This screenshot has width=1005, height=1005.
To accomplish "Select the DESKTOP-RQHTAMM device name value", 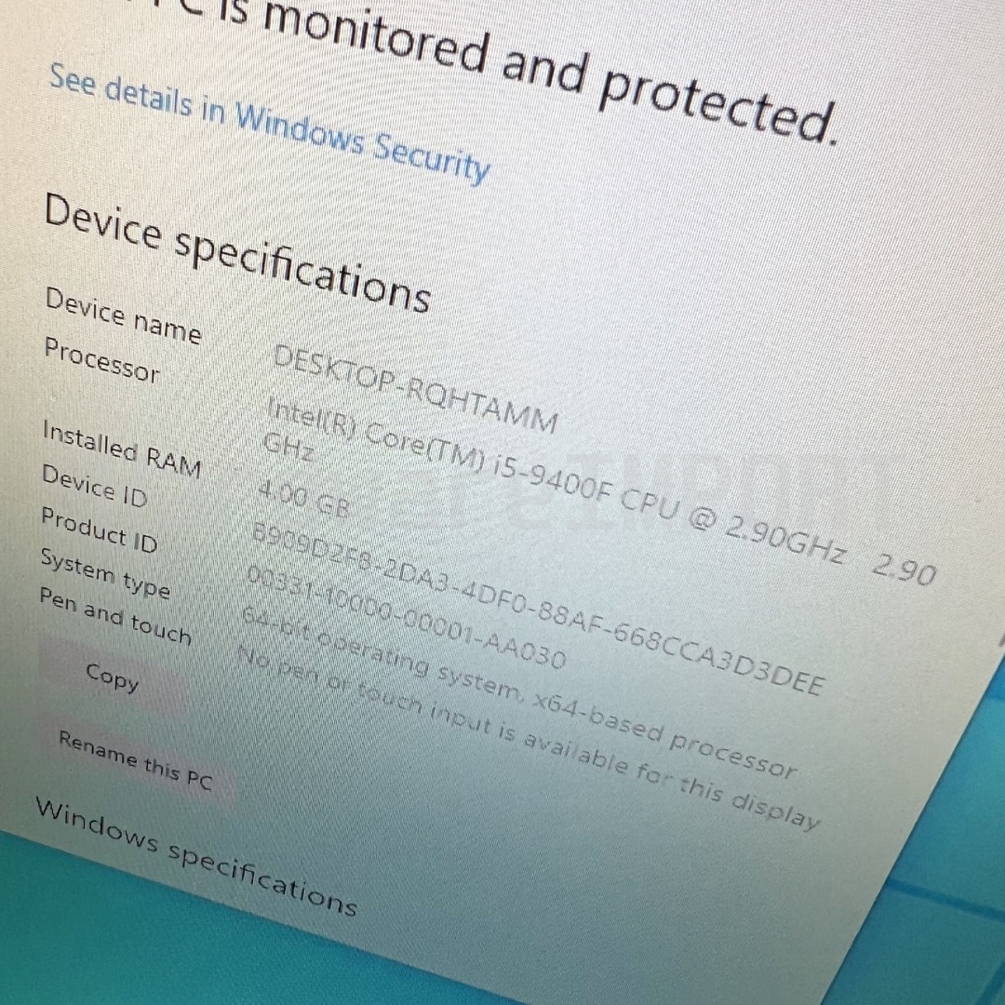I will [415, 389].
